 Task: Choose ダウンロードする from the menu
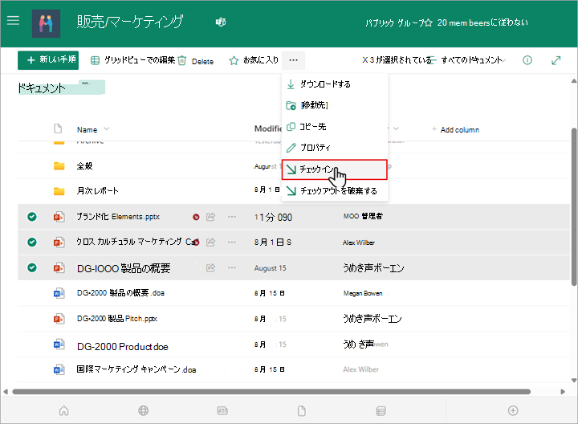[x=334, y=84]
